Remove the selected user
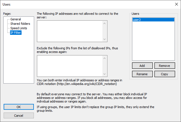Viewport: 181px width, 122px height. pos(164,66)
